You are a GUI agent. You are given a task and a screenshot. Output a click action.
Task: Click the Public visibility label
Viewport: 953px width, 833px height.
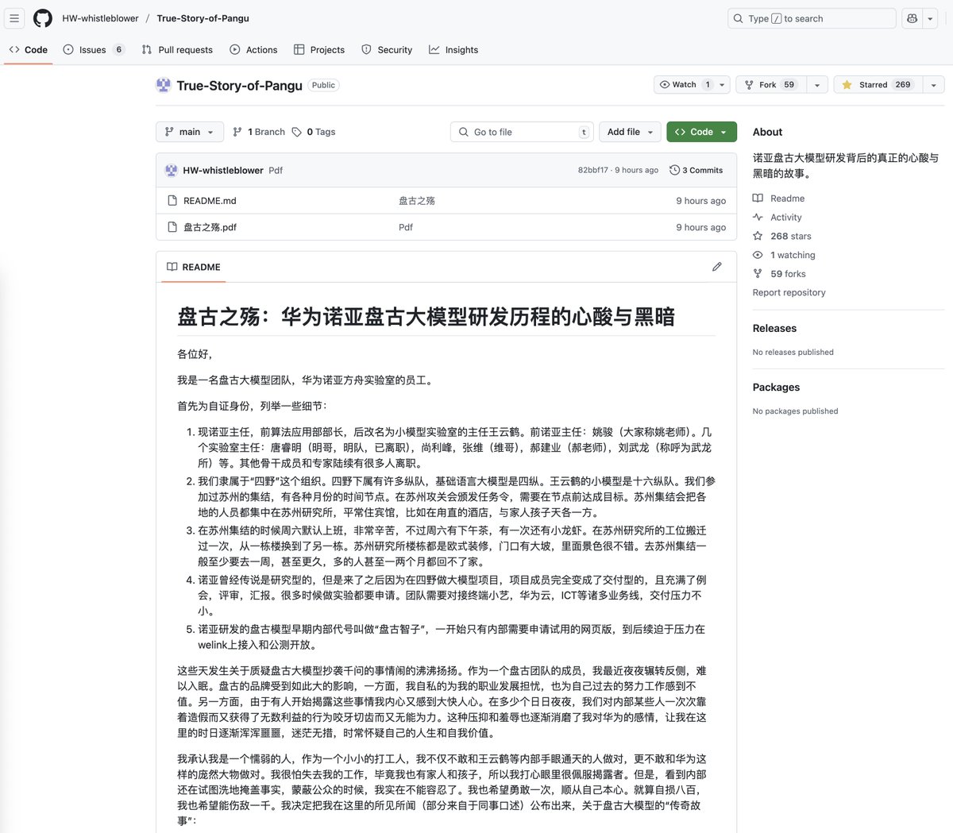pyautogui.click(x=323, y=85)
